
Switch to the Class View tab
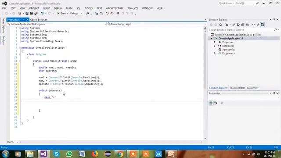click(x=253, y=88)
